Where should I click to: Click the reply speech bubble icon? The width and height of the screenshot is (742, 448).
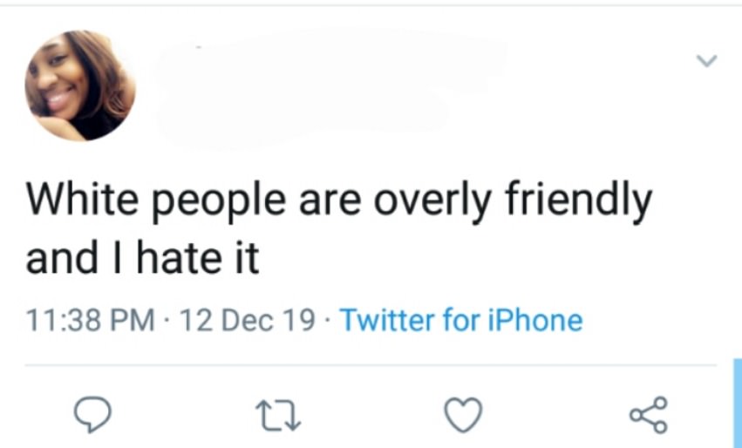click(x=92, y=414)
